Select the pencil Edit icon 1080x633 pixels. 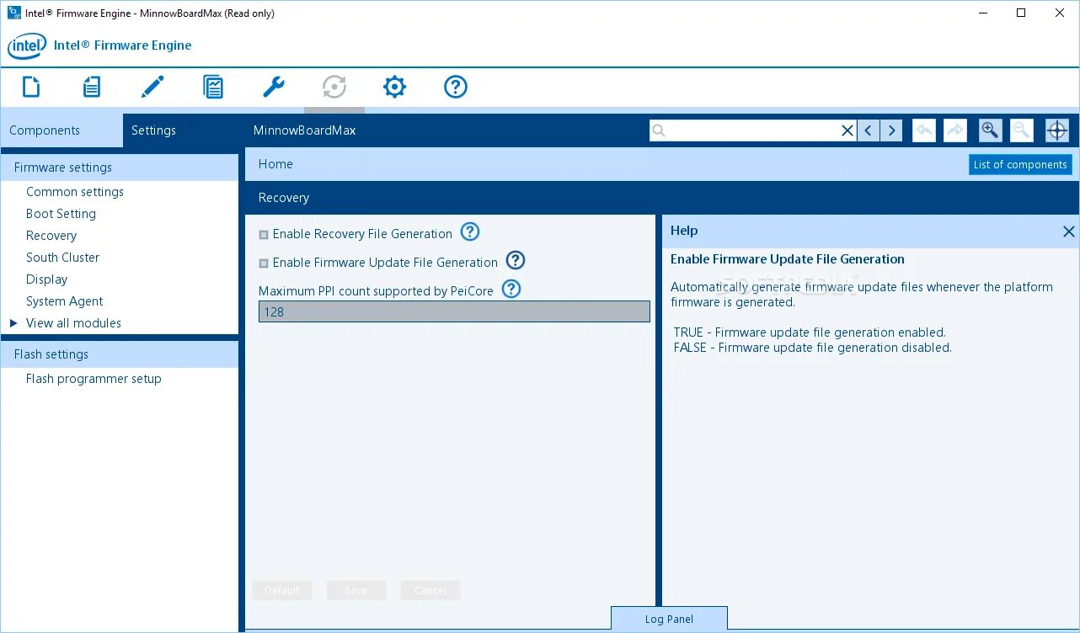[x=152, y=87]
